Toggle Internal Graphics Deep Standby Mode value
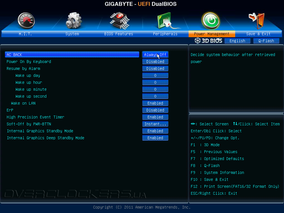The height and width of the screenshot is (213, 284). click(x=155, y=138)
